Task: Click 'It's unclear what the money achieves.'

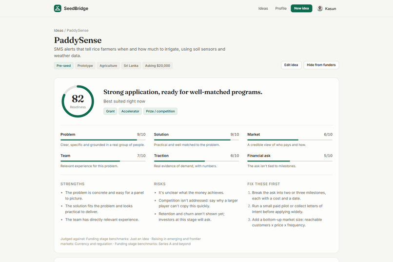Action: tap(191, 193)
